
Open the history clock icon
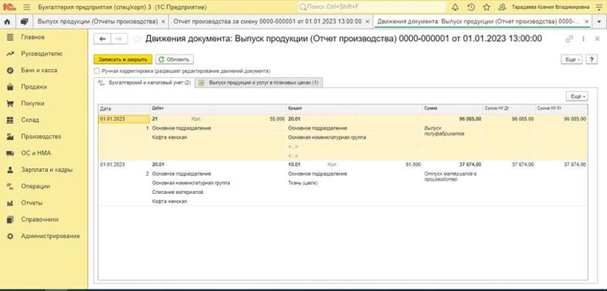coord(470,8)
